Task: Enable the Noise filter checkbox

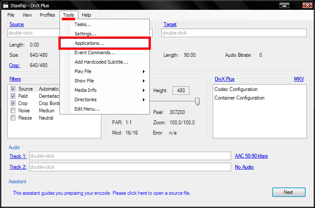Action: tap(13, 111)
